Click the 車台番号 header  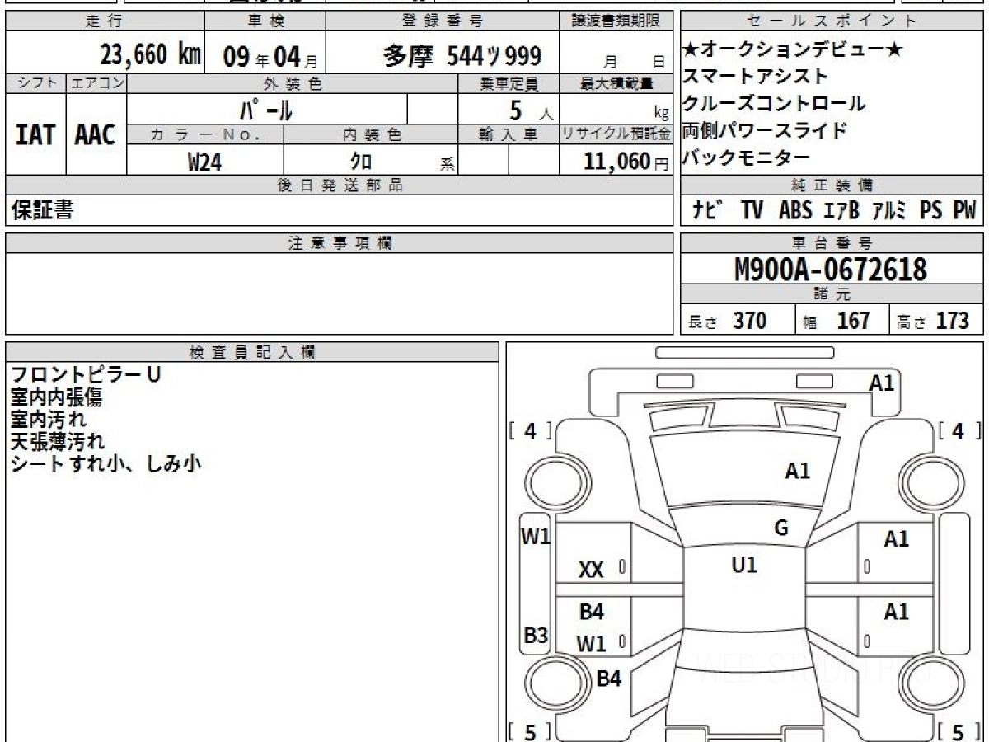(832, 243)
